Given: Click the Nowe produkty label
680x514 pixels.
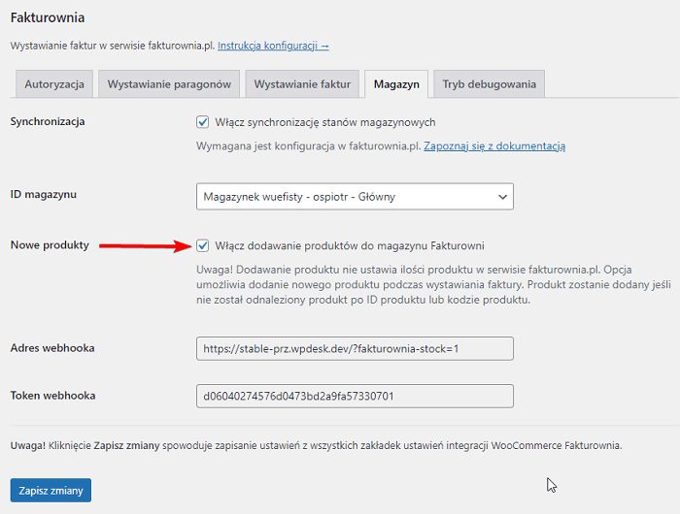Looking at the screenshot, I should click(50, 245).
